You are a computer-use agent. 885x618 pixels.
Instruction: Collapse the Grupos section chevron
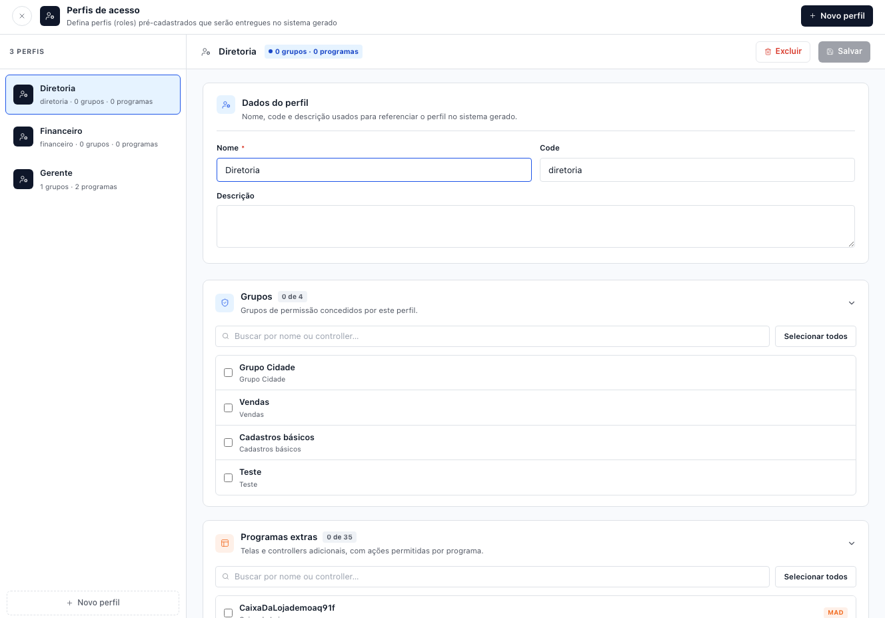(x=851, y=303)
